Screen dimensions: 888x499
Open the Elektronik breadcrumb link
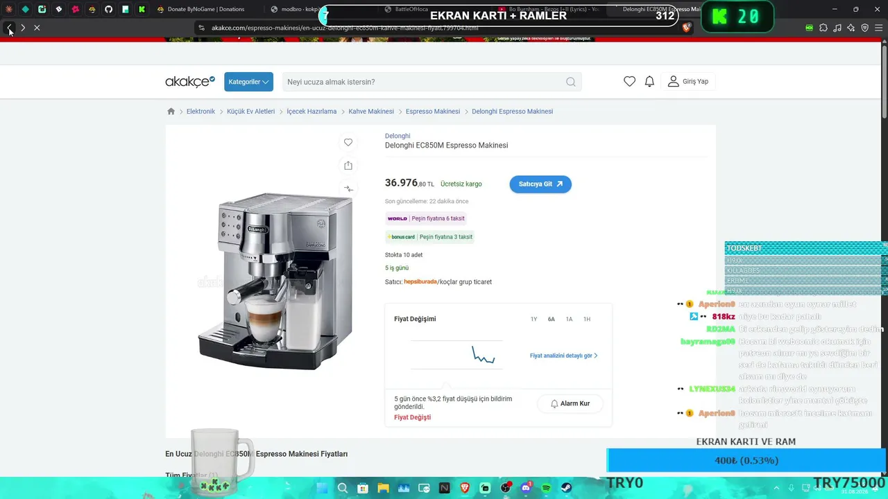click(x=200, y=112)
